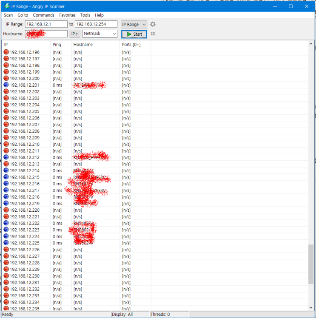Click the Angry IP Scanner title bar logo
316x318 pixels.
point(7,6)
